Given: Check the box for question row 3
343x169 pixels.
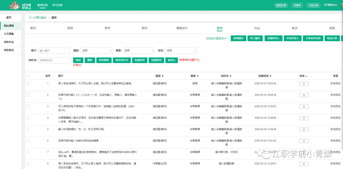Looking at the screenshot, I should 28,106.
